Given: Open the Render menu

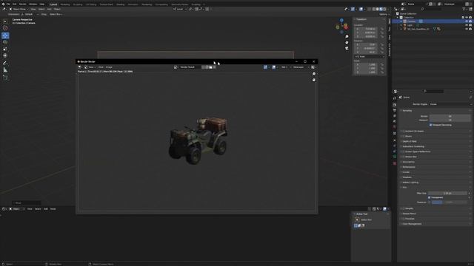Looking at the screenshot, I should [23, 4].
